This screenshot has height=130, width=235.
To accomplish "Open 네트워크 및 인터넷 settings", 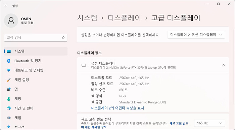I will click(36, 70).
